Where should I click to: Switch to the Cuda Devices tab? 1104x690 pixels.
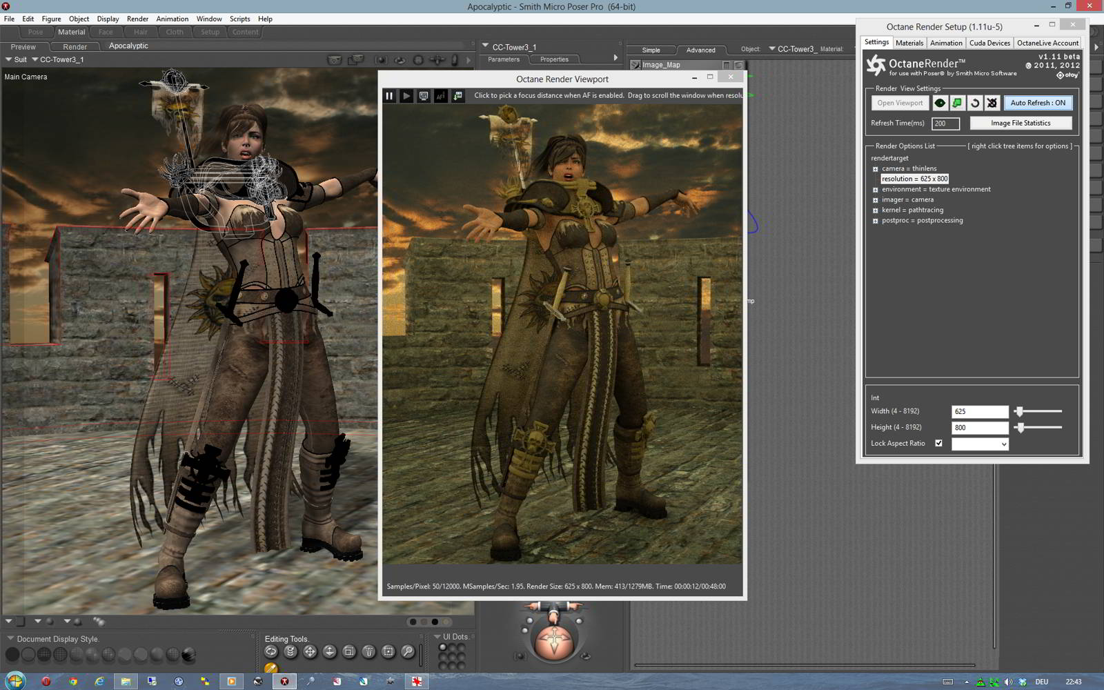click(989, 43)
